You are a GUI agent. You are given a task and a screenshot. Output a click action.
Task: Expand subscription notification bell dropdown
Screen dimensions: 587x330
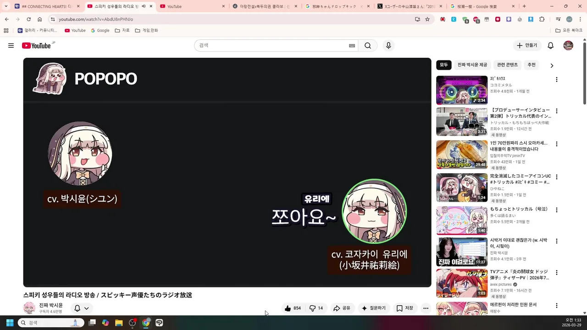click(x=82, y=308)
